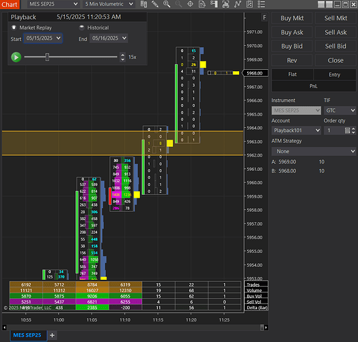Click the Close position button
The height and width of the screenshot is (342, 358).
point(335,60)
